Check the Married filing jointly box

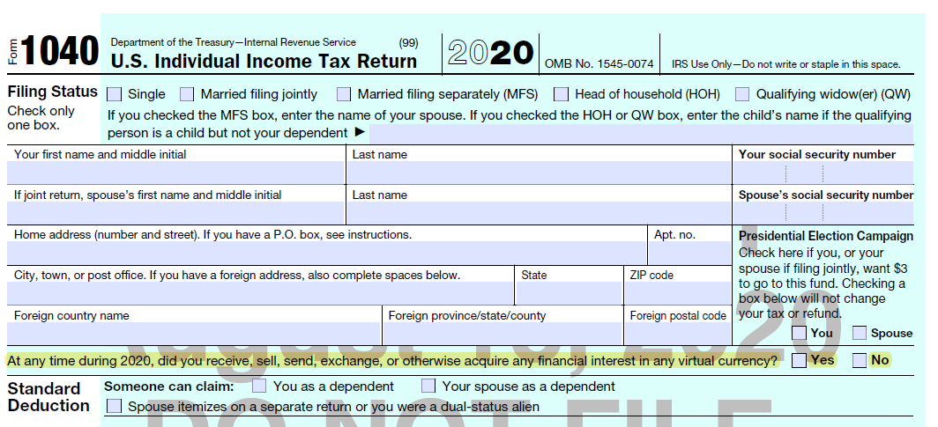pyautogui.click(x=187, y=94)
